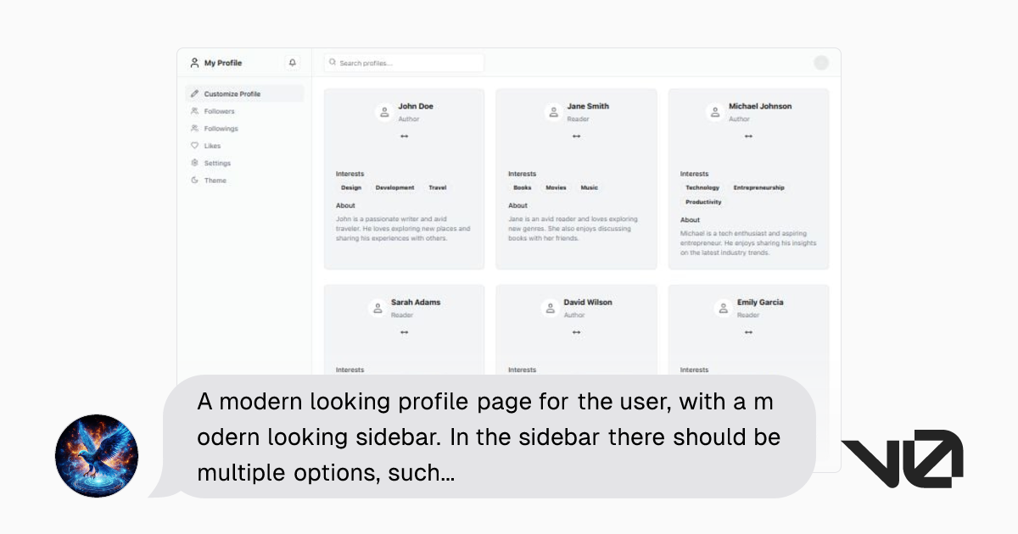This screenshot has width=1018, height=534.
Task: Click the arrows icon on Jane Smith's card
Action: (576, 137)
